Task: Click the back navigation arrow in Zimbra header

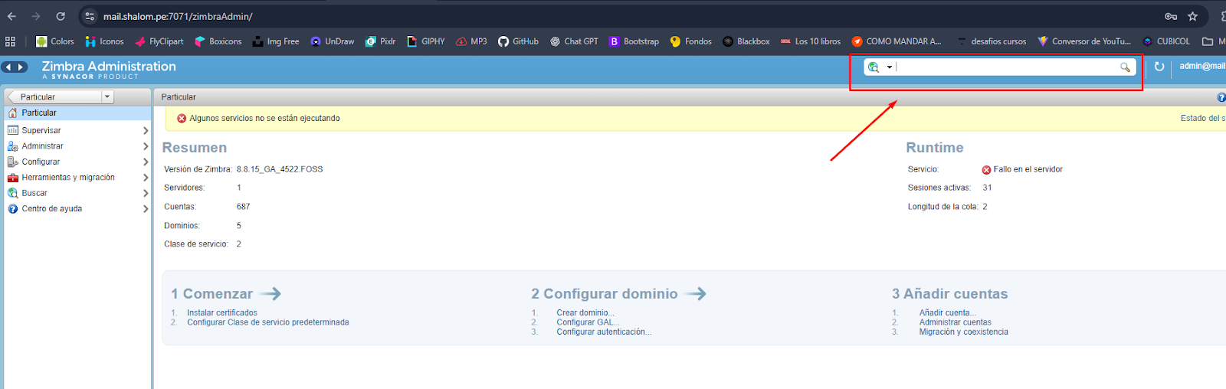Action: click(8, 67)
